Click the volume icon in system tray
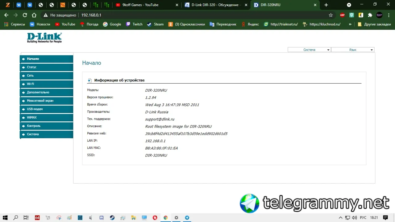The image size is (395, 222). [355, 218]
